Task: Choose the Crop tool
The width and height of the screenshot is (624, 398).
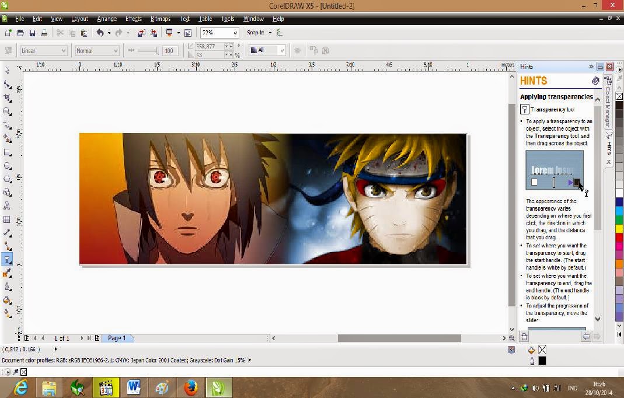Action: pyautogui.click(x=7, y=98)
